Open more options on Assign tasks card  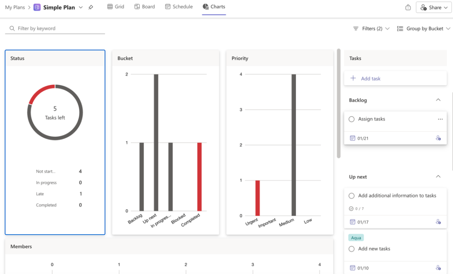click(x=440, y=119)
